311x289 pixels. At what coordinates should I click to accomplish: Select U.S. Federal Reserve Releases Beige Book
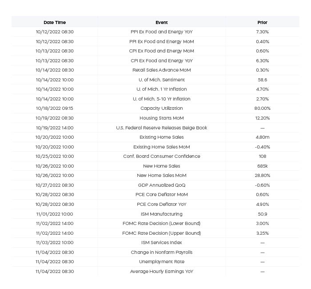click(161, 128)
